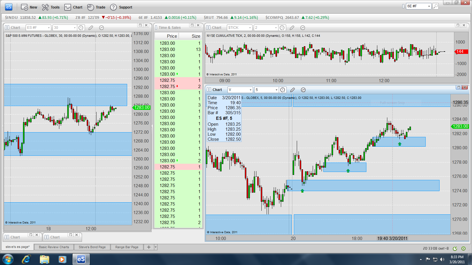Expand the V symbol dropdown in lower chart
The width and height of the screenshot is (472, 265).
coord(250,90)
